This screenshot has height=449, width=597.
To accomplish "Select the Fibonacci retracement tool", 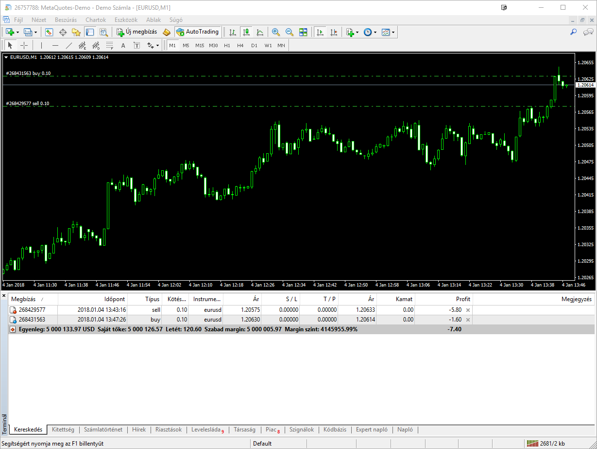I will click(x=110, y=45).
